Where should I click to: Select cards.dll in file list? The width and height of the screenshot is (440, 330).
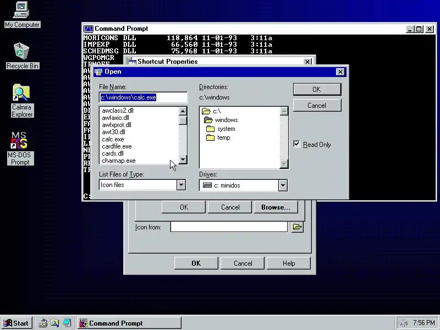point(113,153)
